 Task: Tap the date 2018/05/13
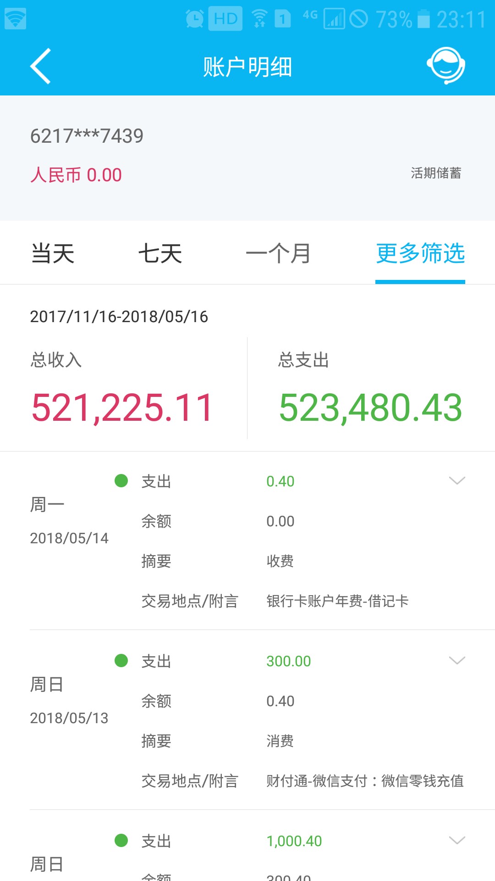69,718
